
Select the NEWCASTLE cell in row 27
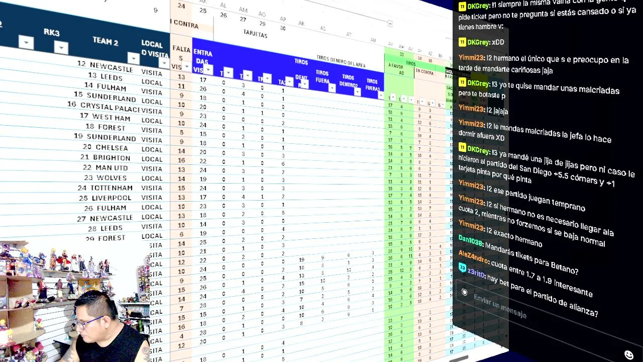112,218
